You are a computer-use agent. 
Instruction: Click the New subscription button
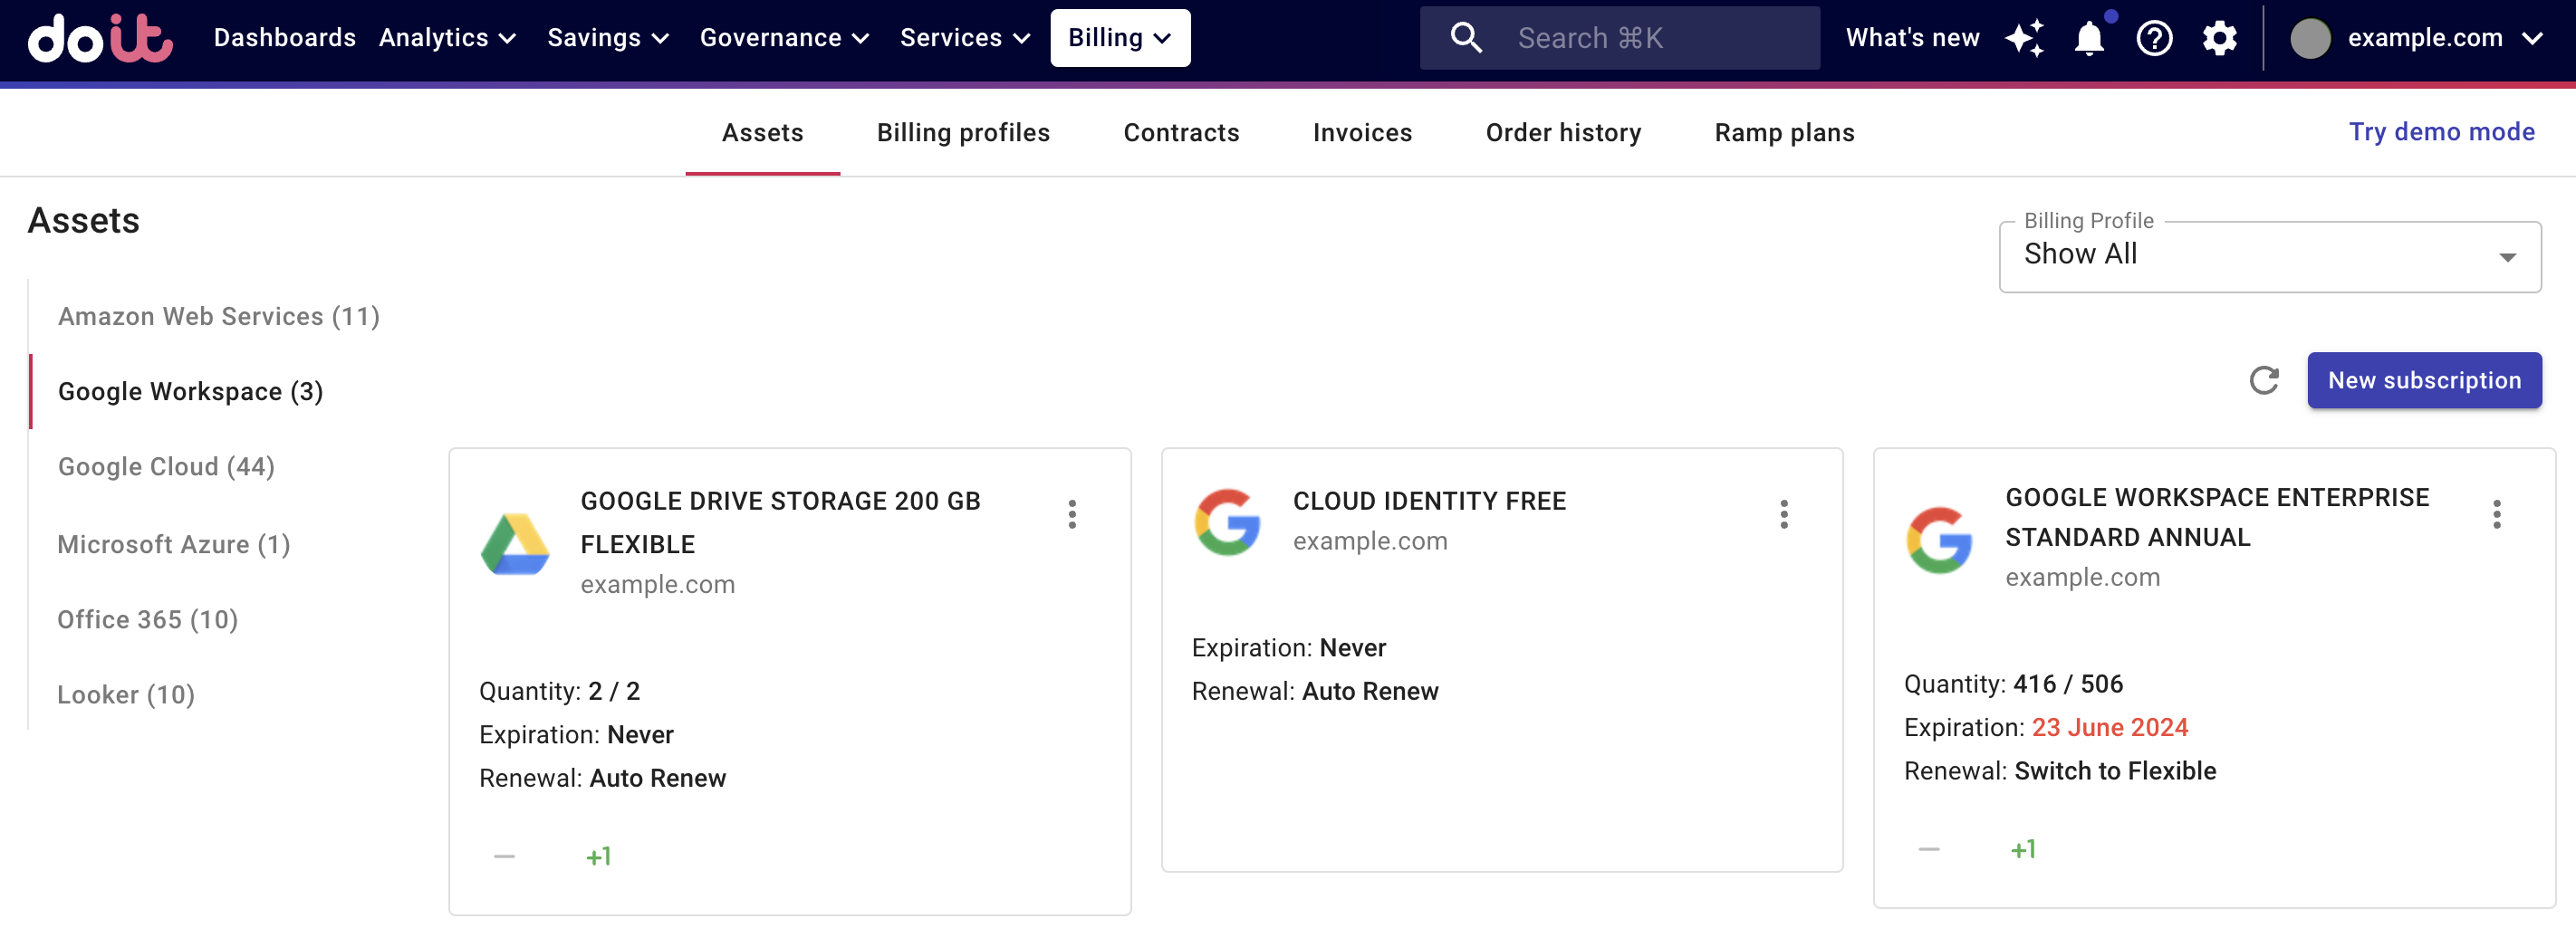(x=2424, y=380)
